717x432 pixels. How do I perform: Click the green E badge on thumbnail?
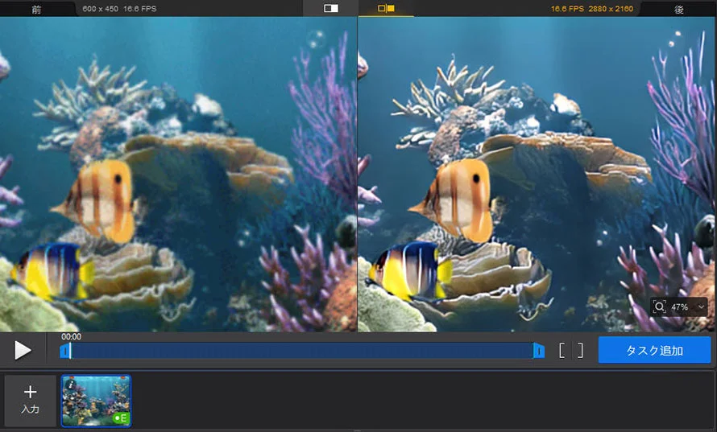[121, 418]
